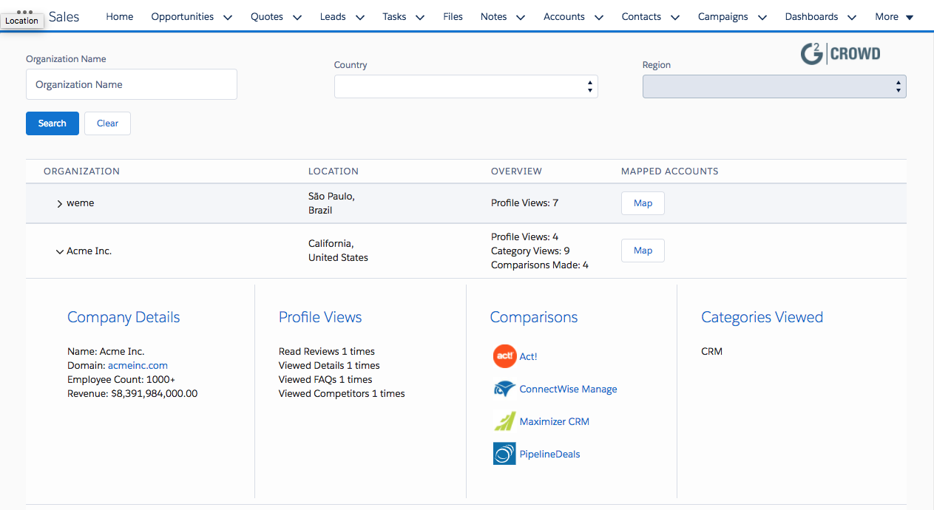Open the Country dropdown
934x510 pixels.
pos(466,86)
